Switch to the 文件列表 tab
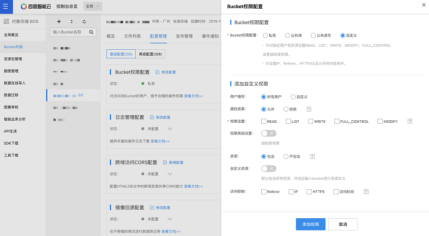This screenshot has height=236, width=429. point(133,36)
